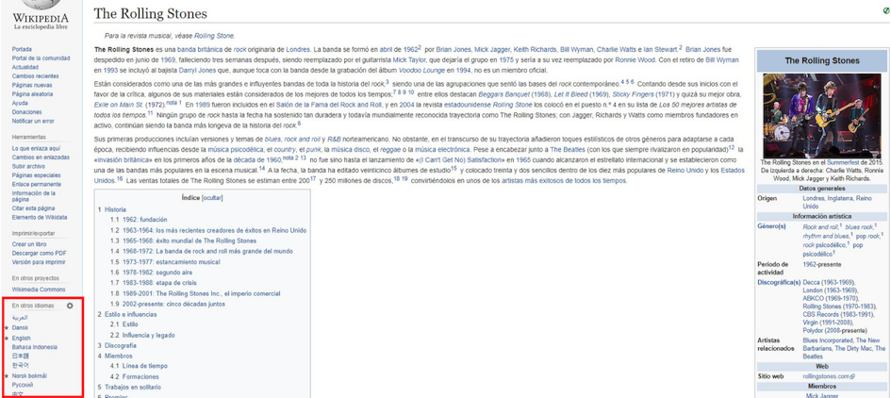Switch to the Dansk language version
The height and width of the screenshot is (398, 891).
pyautogui.click(x=20, y=328)
